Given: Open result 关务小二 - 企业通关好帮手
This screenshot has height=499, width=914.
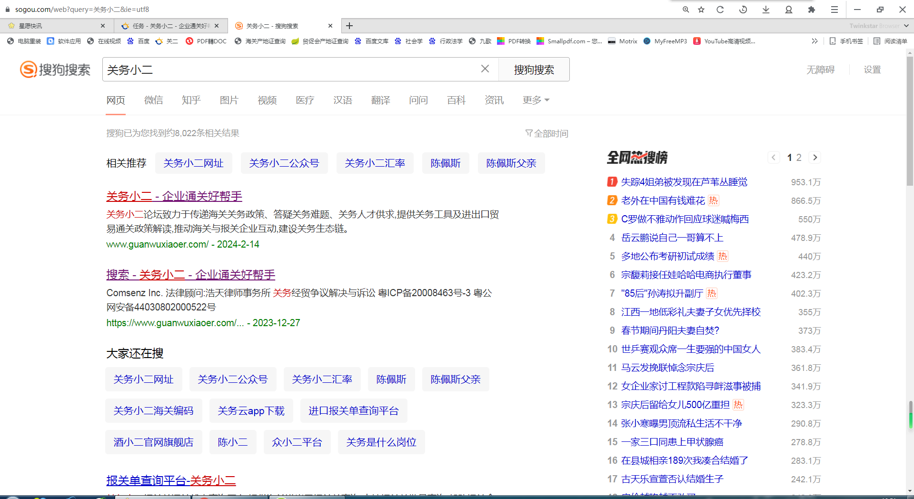Looking at the screenshot, I should 174,196.
